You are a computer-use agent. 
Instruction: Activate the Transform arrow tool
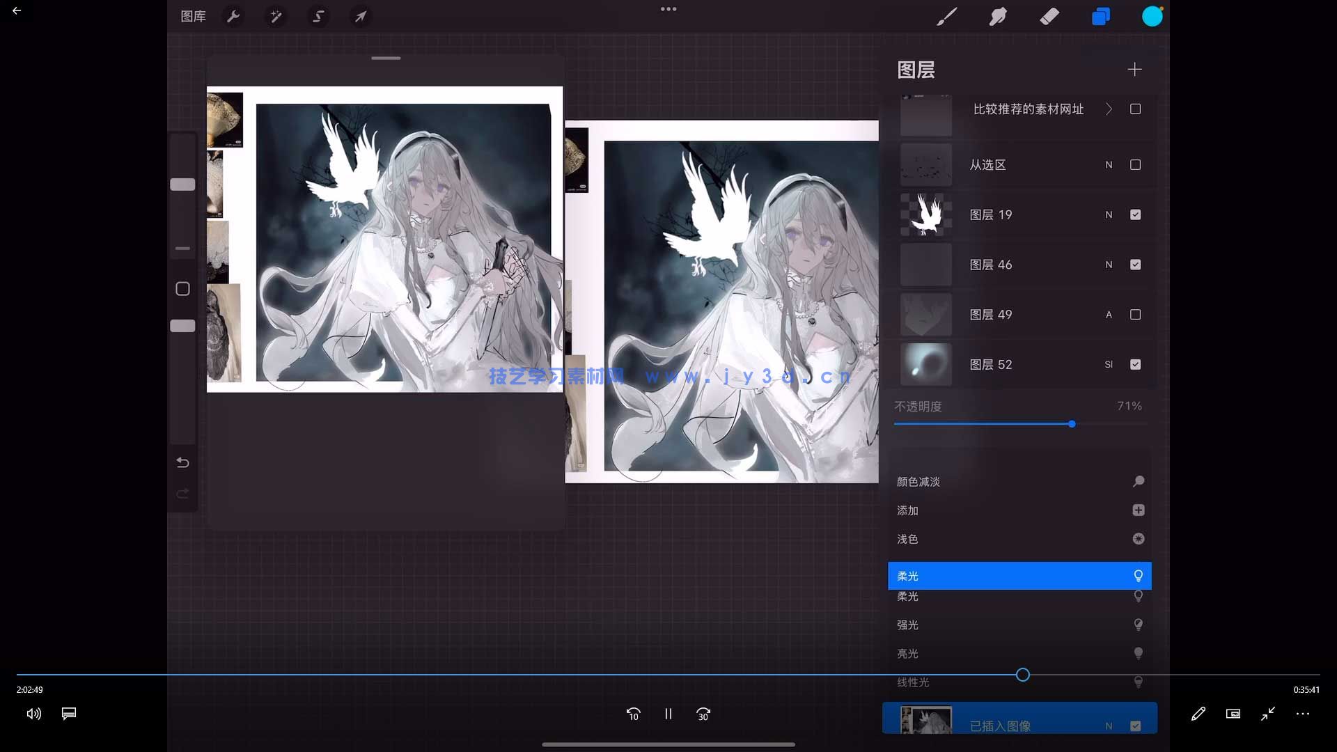(x=361, y=16)
